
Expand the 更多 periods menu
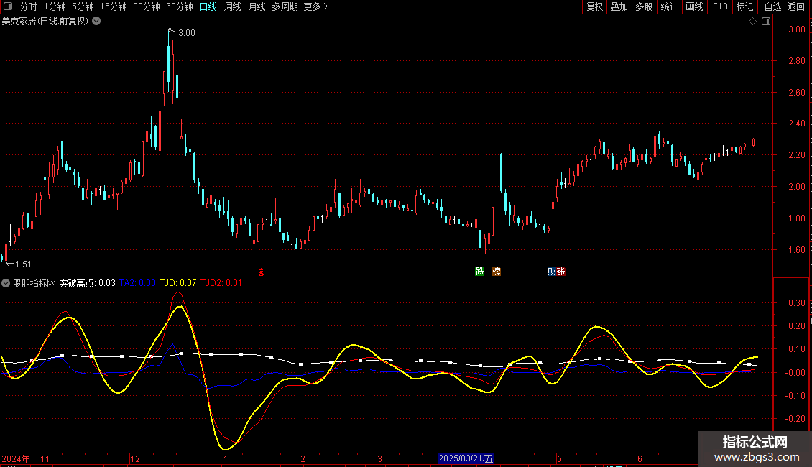click(x=315, y=6)
